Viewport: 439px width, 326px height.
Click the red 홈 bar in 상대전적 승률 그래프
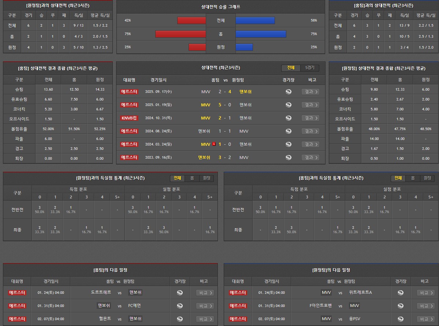181,34
